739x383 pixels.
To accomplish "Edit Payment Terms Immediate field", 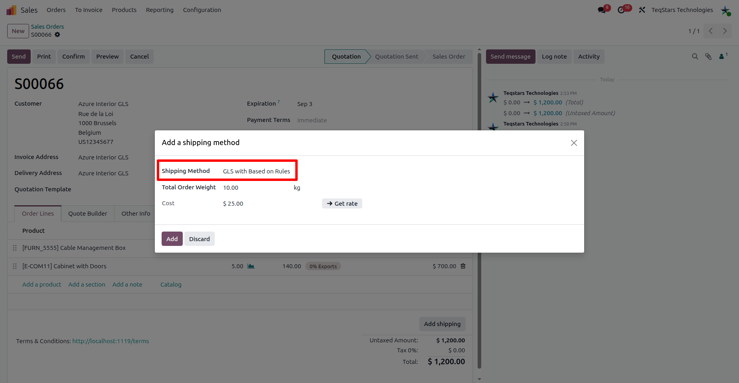I will tap(312, 120).
